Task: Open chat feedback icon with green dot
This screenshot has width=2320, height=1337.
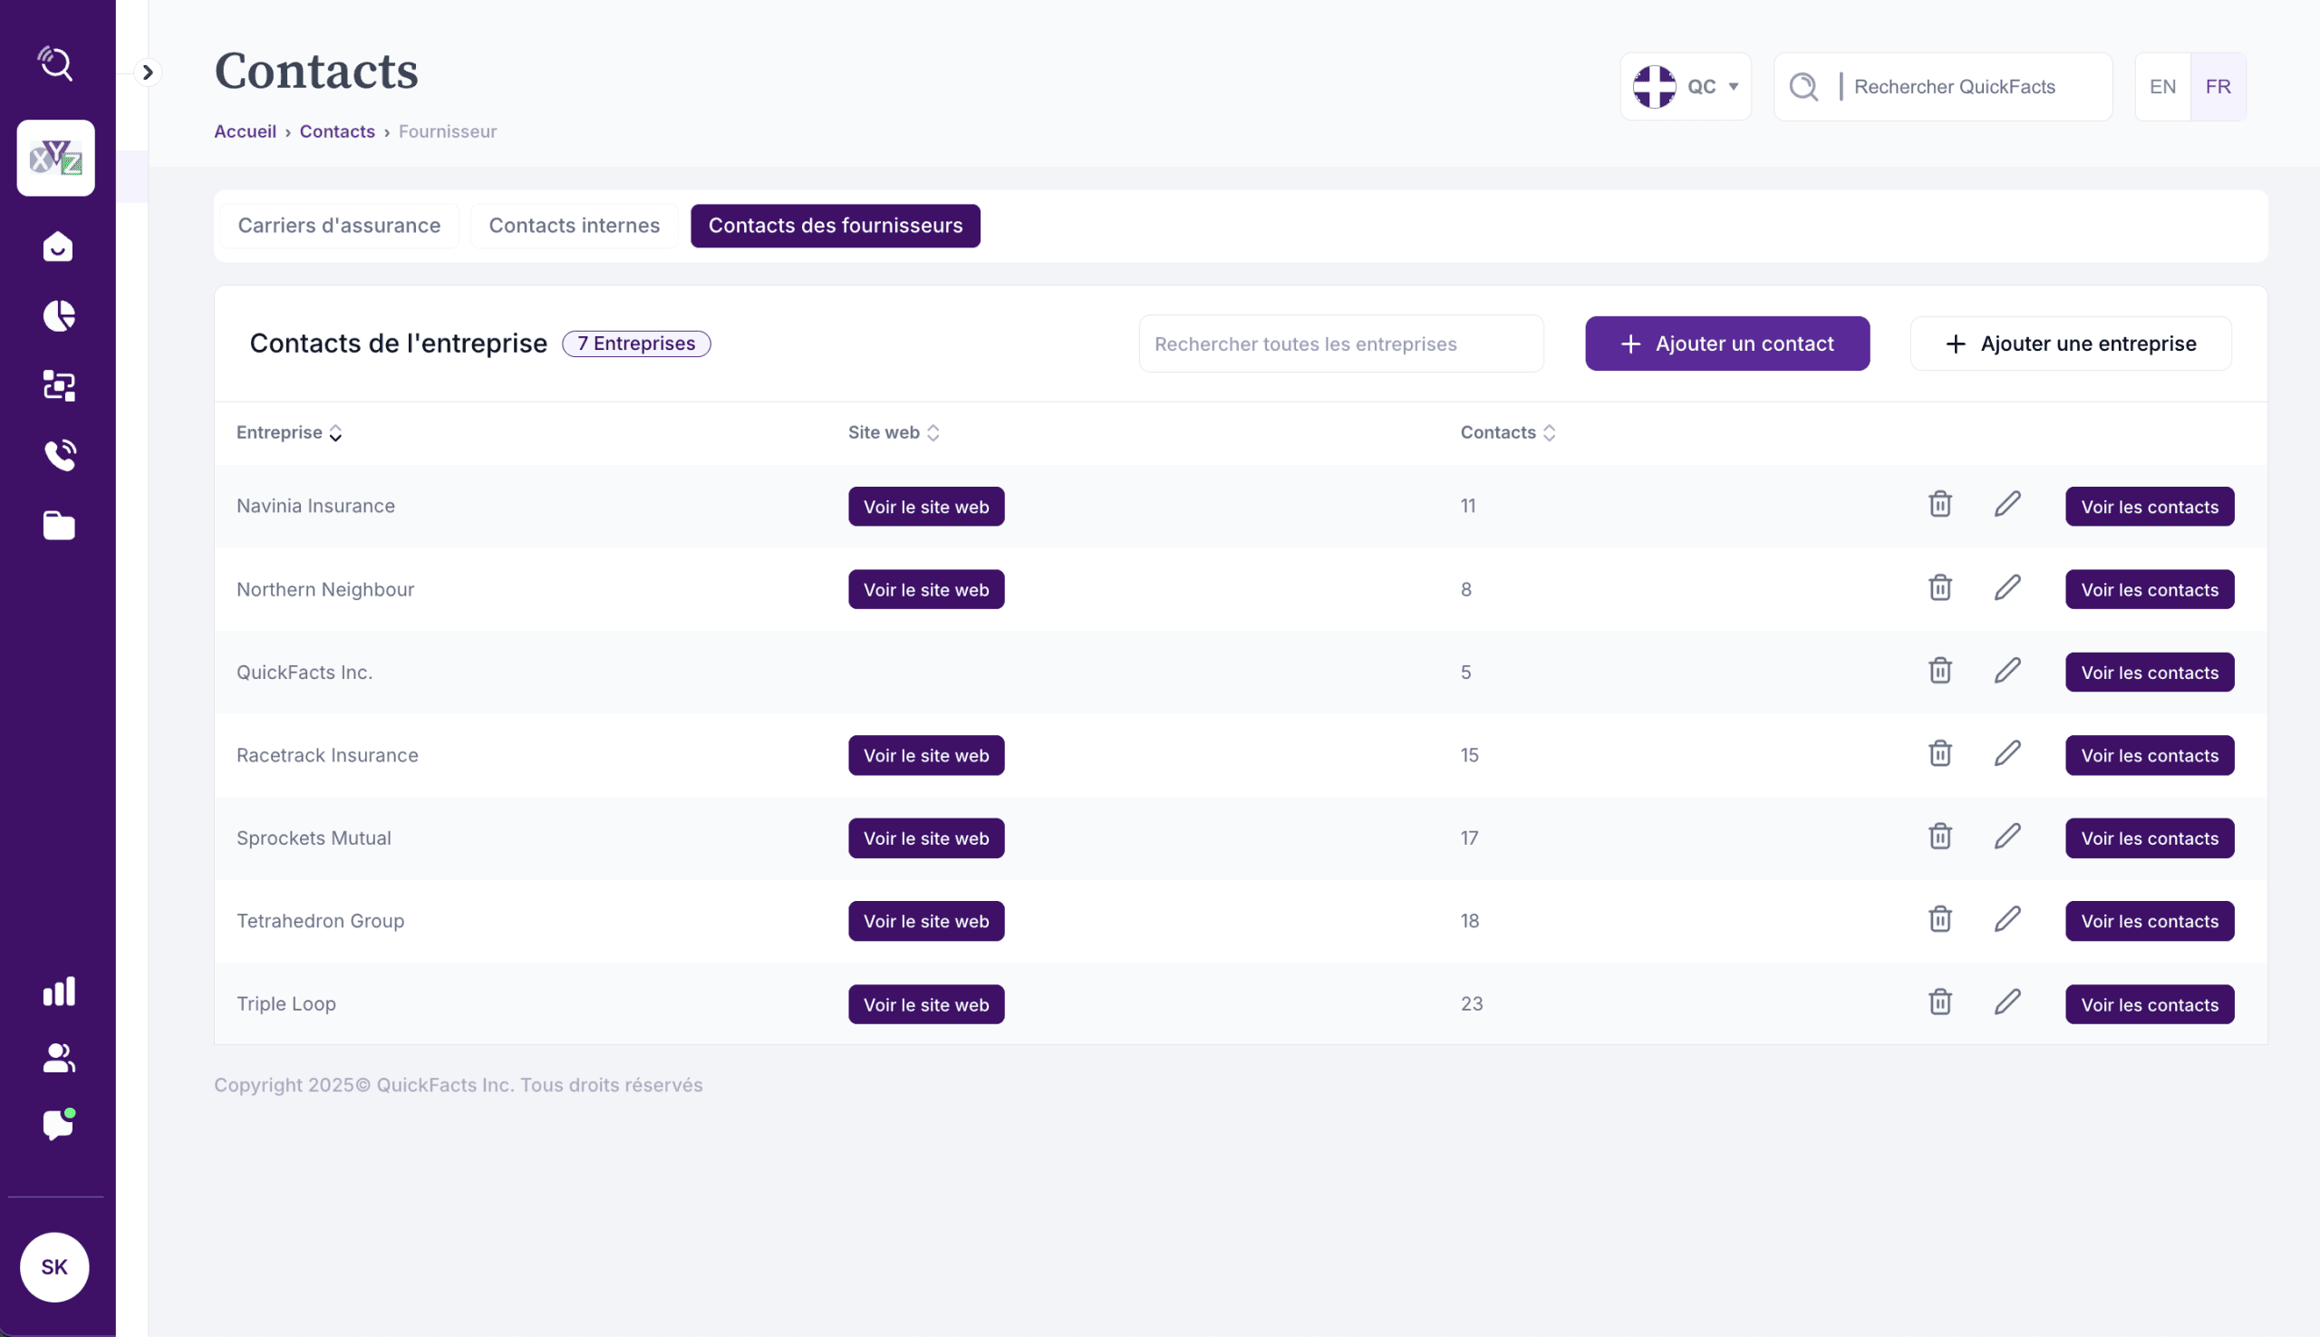Action: point(58,1125)
